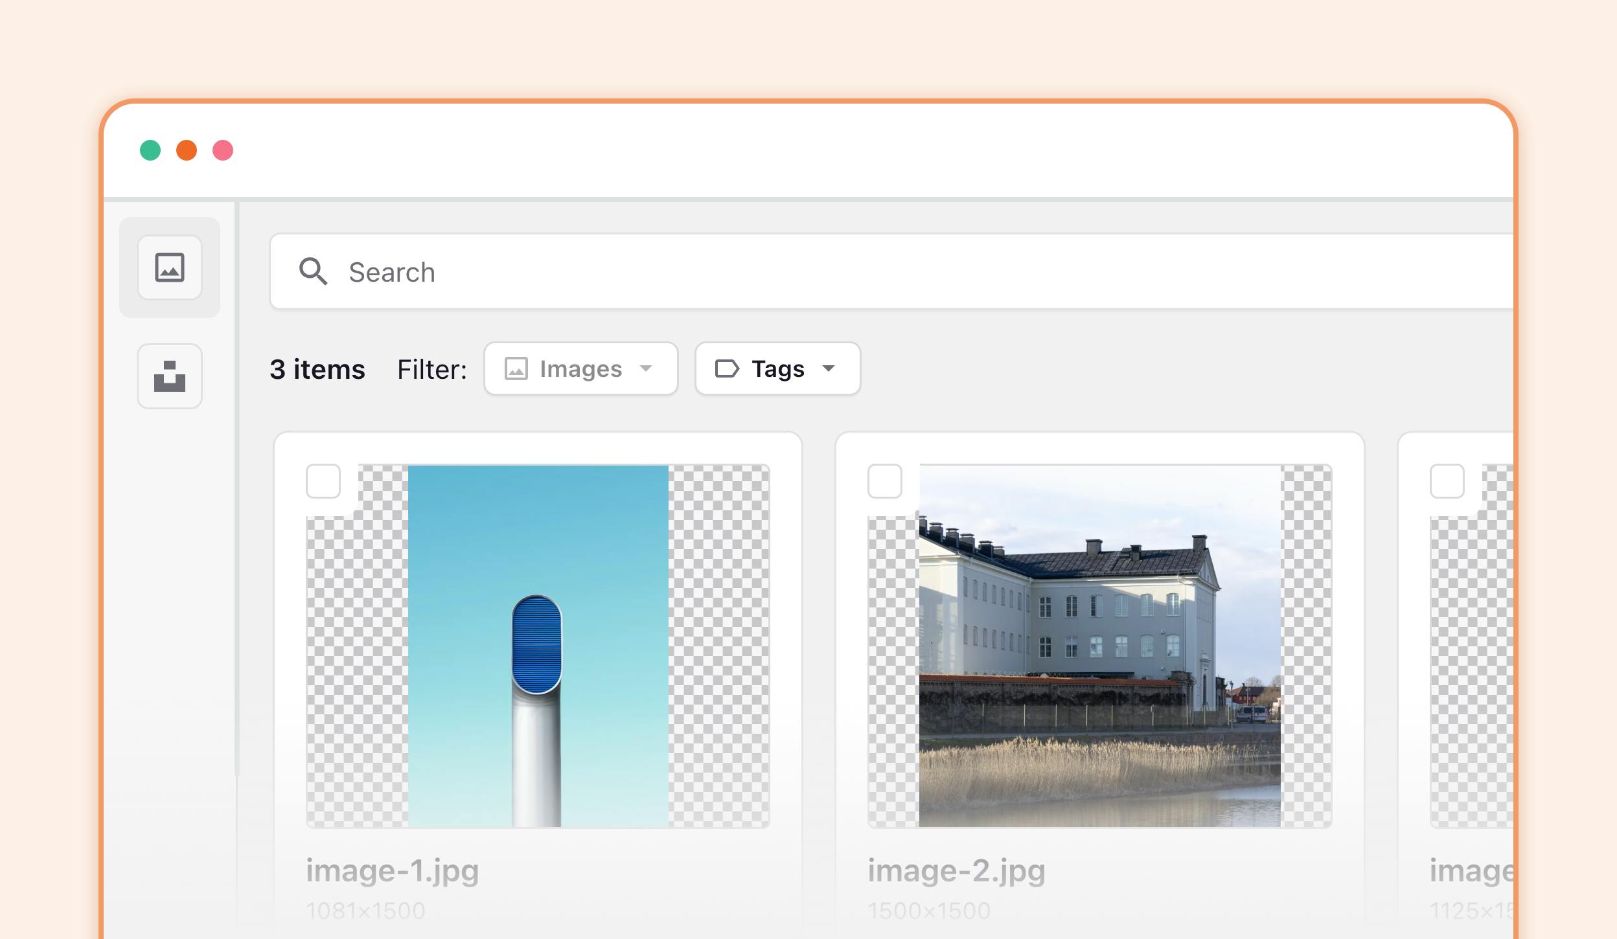Open the Unsplash sidebar icon

(x=170, y=376)
